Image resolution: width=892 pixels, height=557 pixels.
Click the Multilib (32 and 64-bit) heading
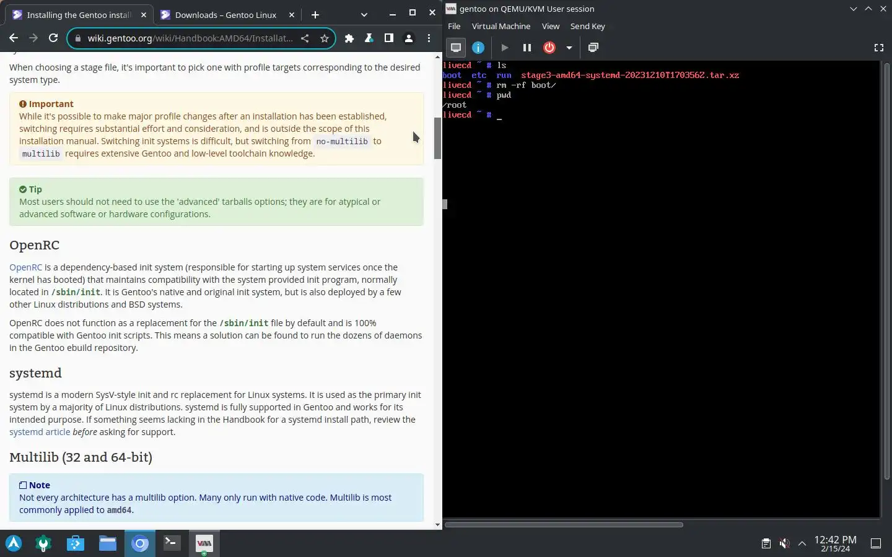pos(81,457)
